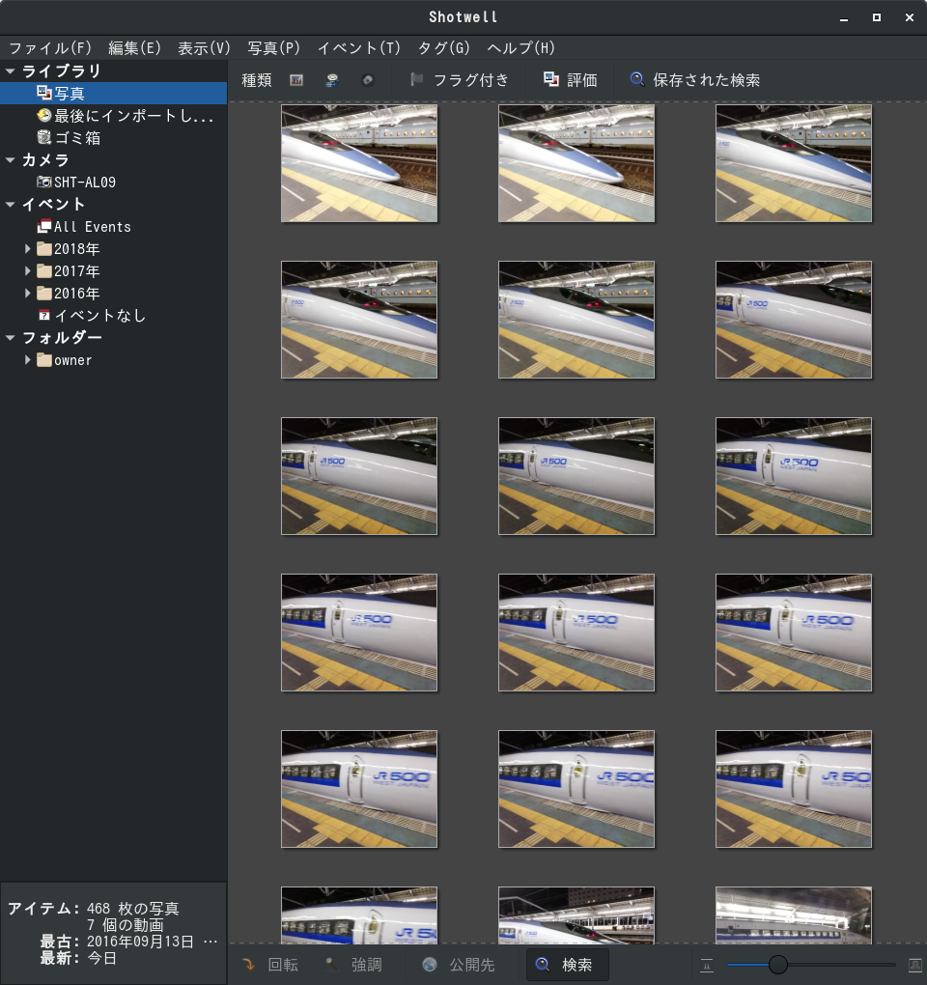Viewport: 927px width, 985px height.
Task: Click the 種類 filter label
Action: tap(257, 80)
